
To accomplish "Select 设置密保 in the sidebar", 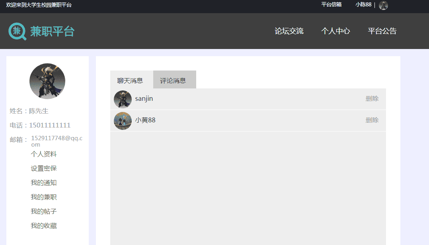I will pos(44,169).
